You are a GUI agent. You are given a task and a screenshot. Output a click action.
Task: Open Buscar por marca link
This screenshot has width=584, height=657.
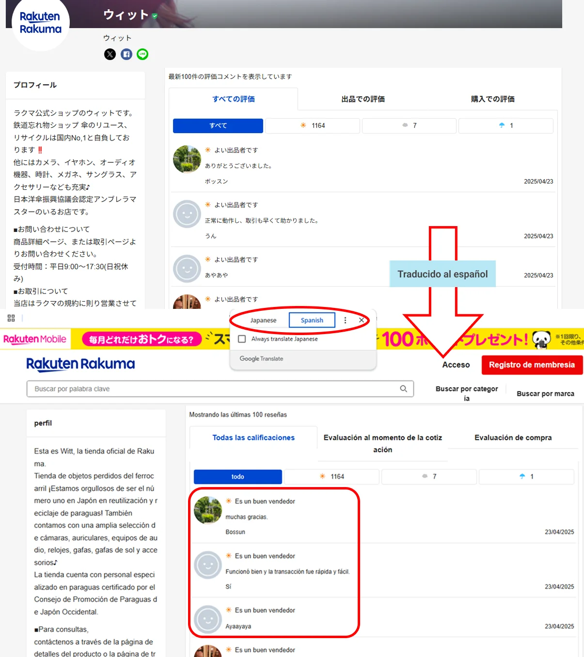coord(545,394)
